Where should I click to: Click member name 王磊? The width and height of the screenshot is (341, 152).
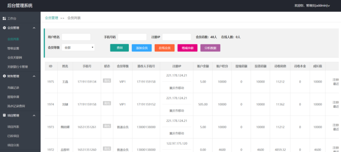[x=65, y=82]
